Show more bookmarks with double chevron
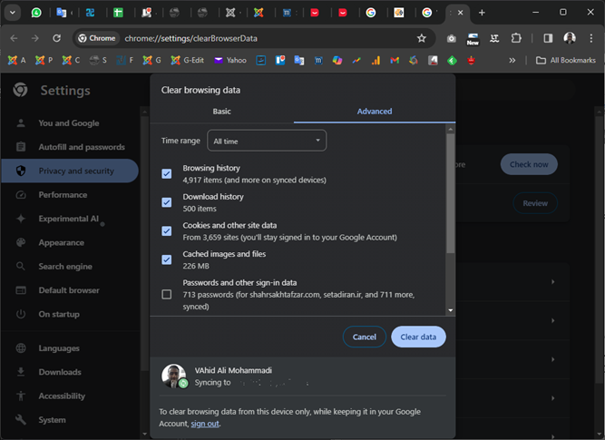 (512, 60)
